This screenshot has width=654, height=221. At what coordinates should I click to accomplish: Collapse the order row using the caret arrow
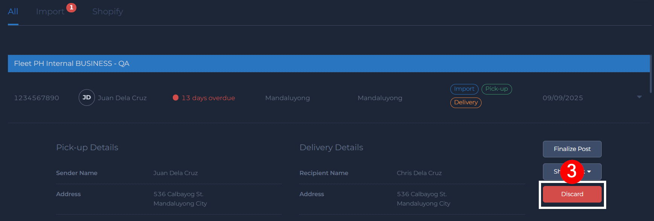(639, 97)
